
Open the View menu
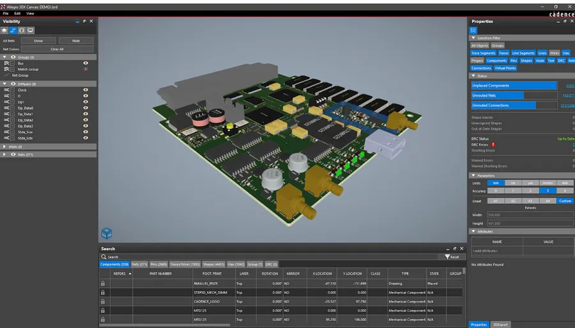point(30,13)
